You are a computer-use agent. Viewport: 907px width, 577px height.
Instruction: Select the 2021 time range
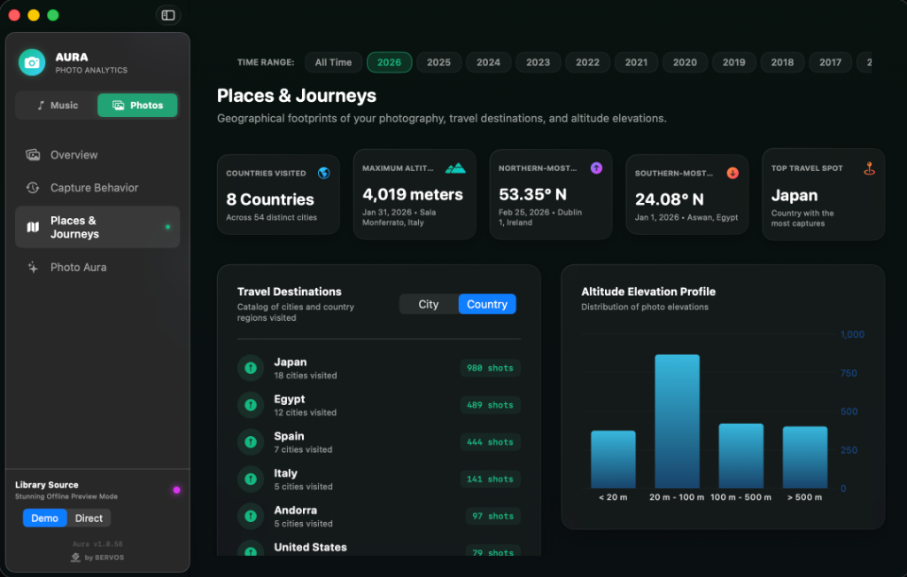(x=636, y=63)
